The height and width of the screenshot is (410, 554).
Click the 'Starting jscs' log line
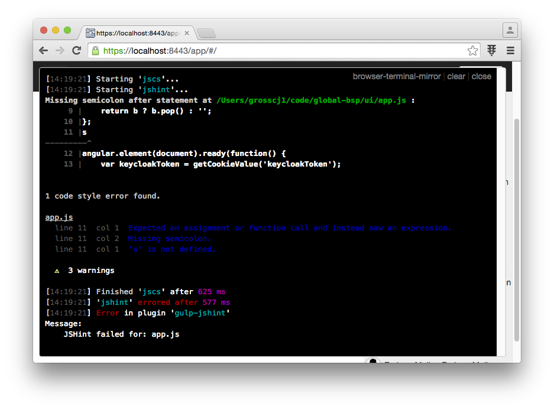pos(112,79)
